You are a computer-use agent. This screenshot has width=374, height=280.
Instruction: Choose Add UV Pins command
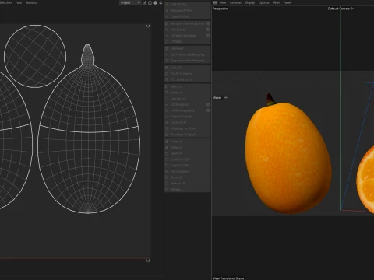pos(187,5)
